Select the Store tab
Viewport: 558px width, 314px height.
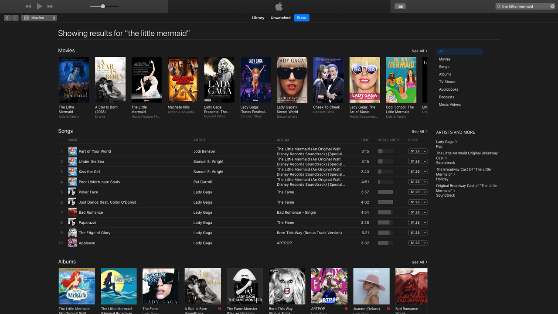(x=302, y=18)
